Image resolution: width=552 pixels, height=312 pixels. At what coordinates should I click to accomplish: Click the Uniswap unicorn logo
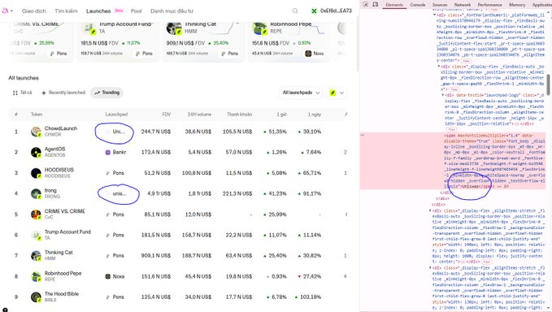coord(5,11)
